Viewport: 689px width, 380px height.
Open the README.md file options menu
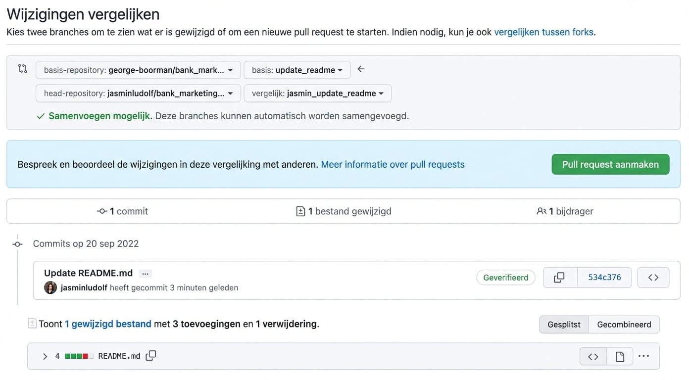pyautogui.click(x=643, y=355)
